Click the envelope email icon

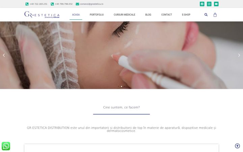pos(77,4)
